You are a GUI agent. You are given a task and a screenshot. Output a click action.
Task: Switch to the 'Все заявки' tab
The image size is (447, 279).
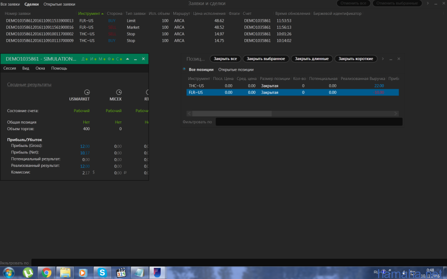pyautogui.click(x=10, y=4)
